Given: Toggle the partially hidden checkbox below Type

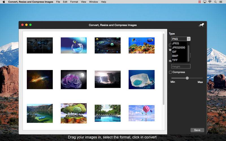Looking at the screenshot, I should [x=170, y=45].
